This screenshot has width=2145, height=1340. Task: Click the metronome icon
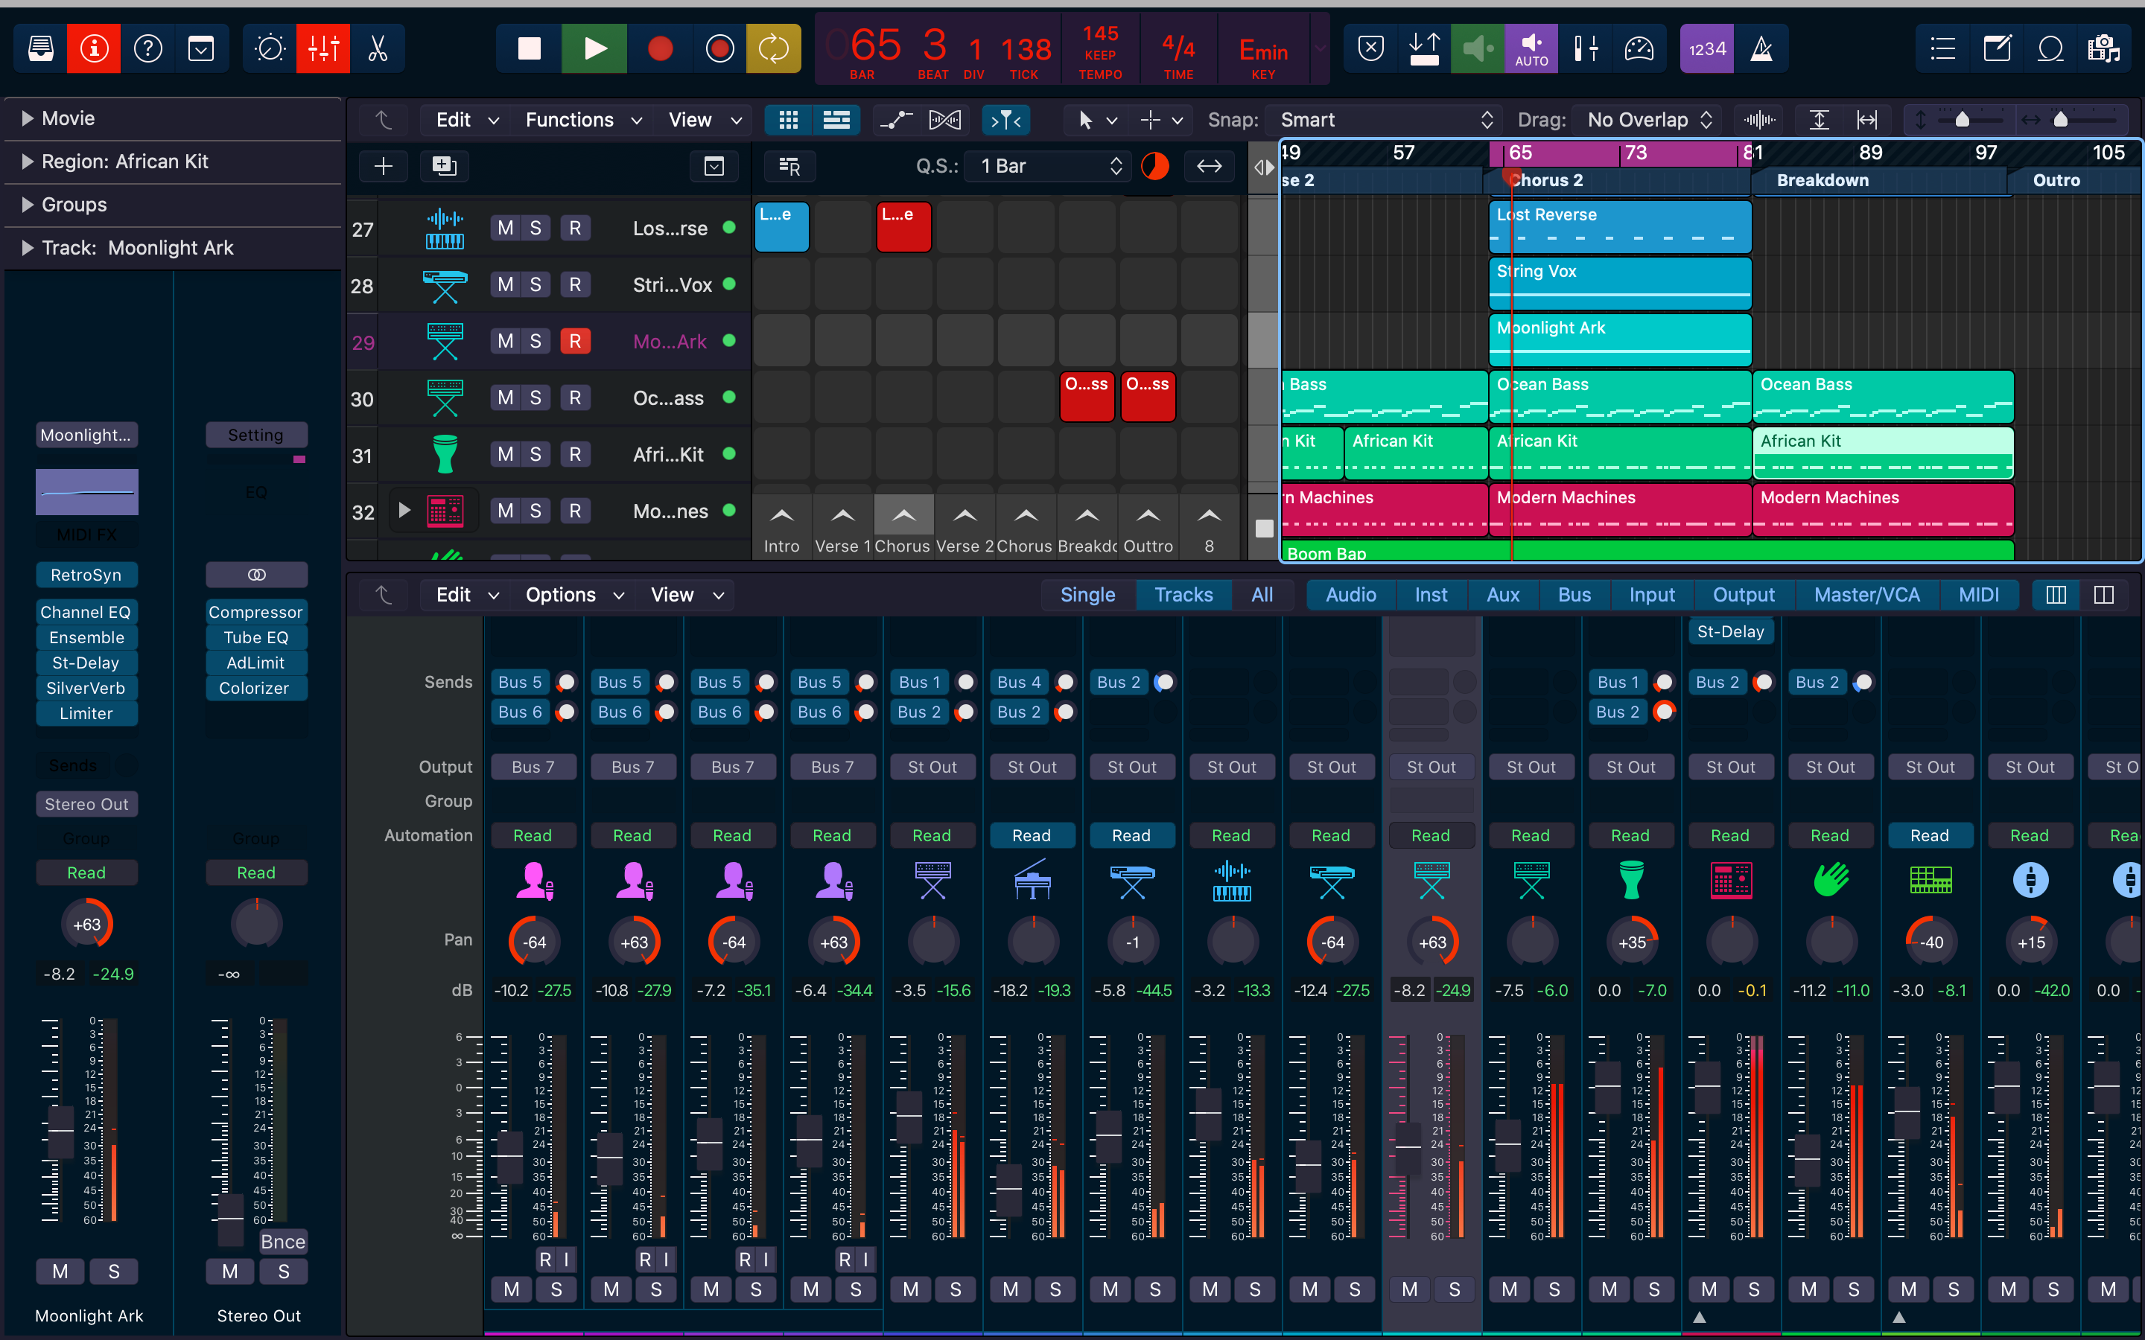[x=1761, y=48]
